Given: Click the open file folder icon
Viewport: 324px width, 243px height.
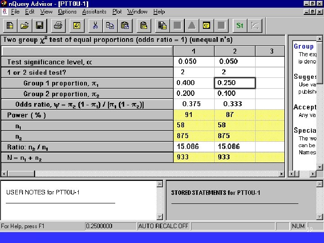Looking at the screenshot, I should coord(25,26).
